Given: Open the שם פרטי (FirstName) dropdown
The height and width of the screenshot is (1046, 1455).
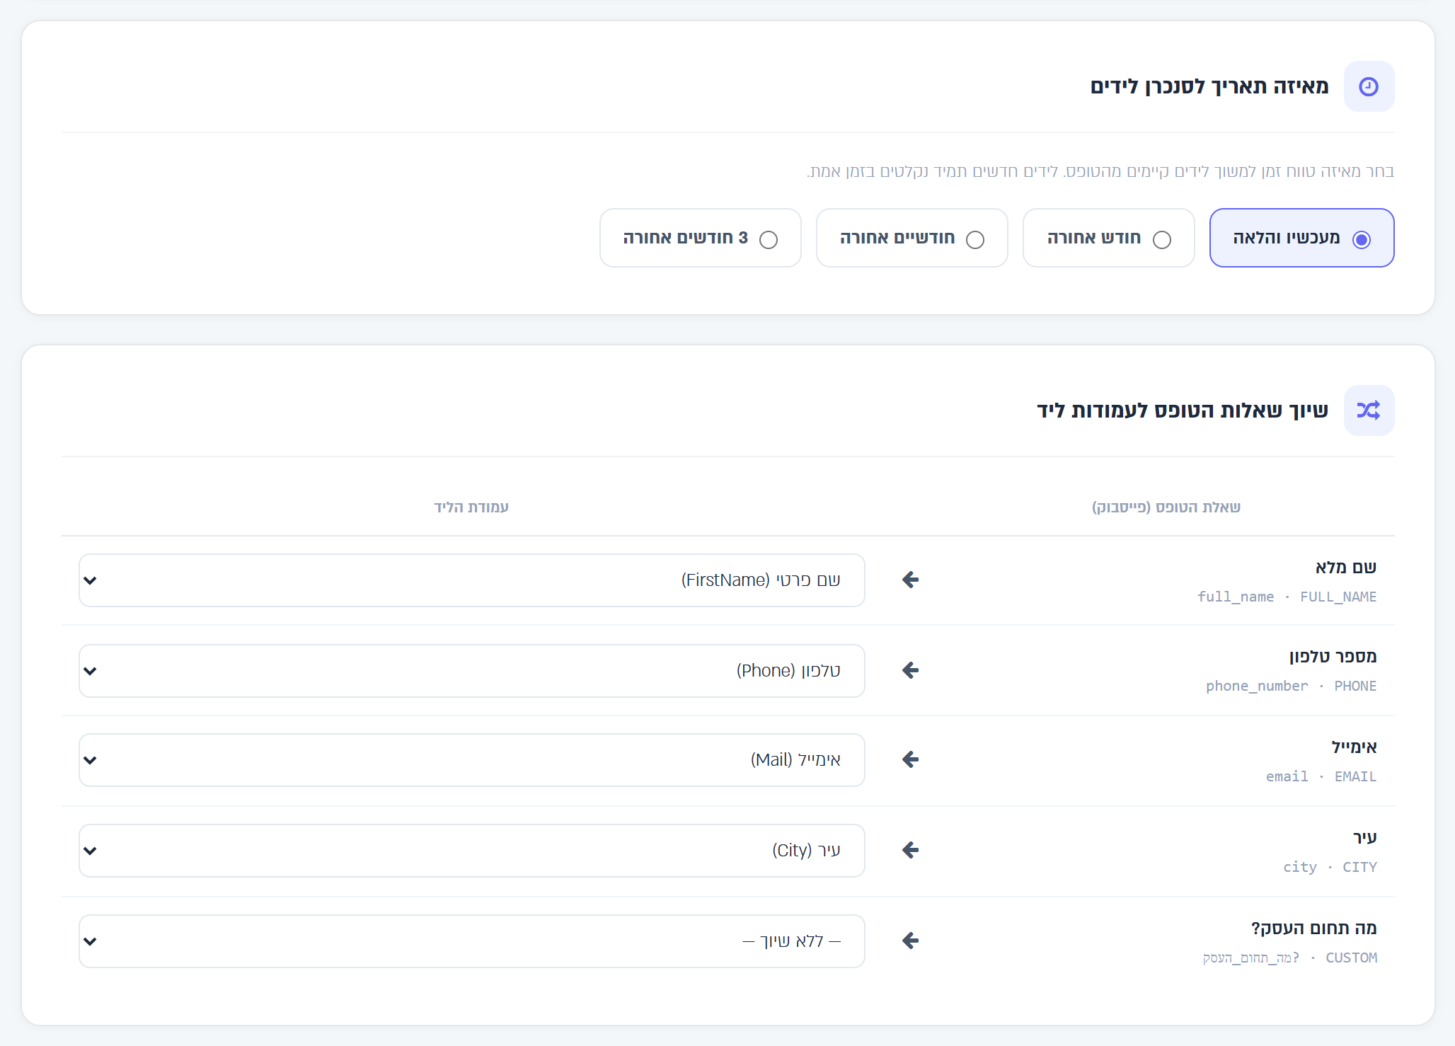Looking at the screenshot, I should (472, 580).
